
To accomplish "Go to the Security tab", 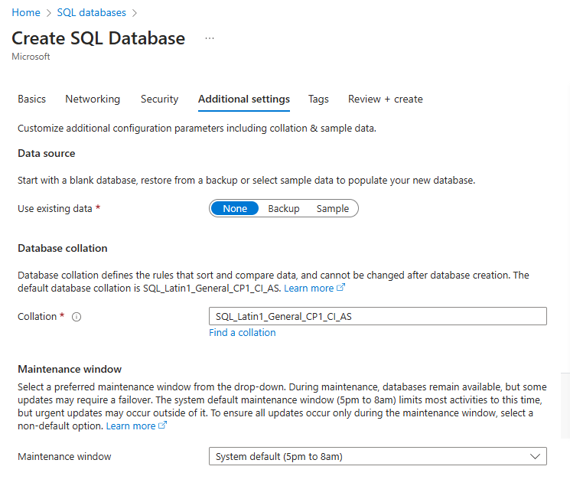I will point(159,99).
